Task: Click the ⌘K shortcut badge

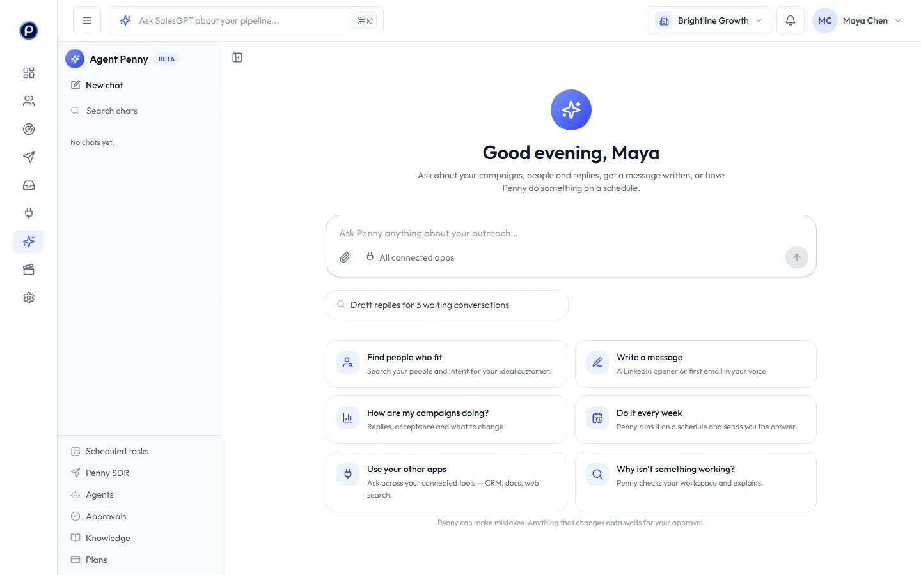Action: pos(365,20)
